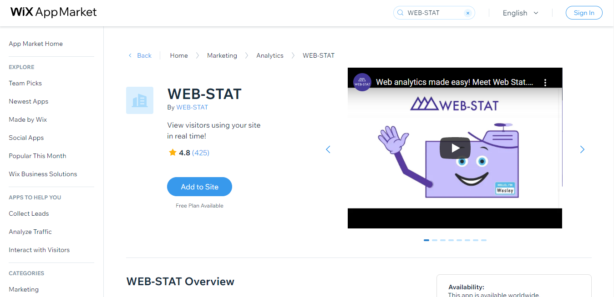Screen dimensions: 614x297
Task: Open Newest Apps in the sidebar
Action: tap(29, 101)
